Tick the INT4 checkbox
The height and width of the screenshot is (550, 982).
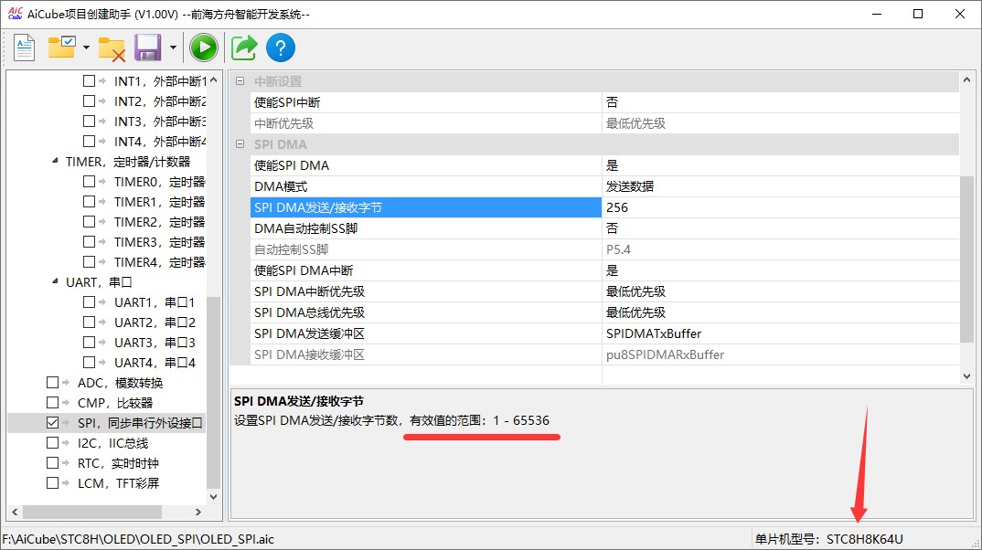(89, 142)
